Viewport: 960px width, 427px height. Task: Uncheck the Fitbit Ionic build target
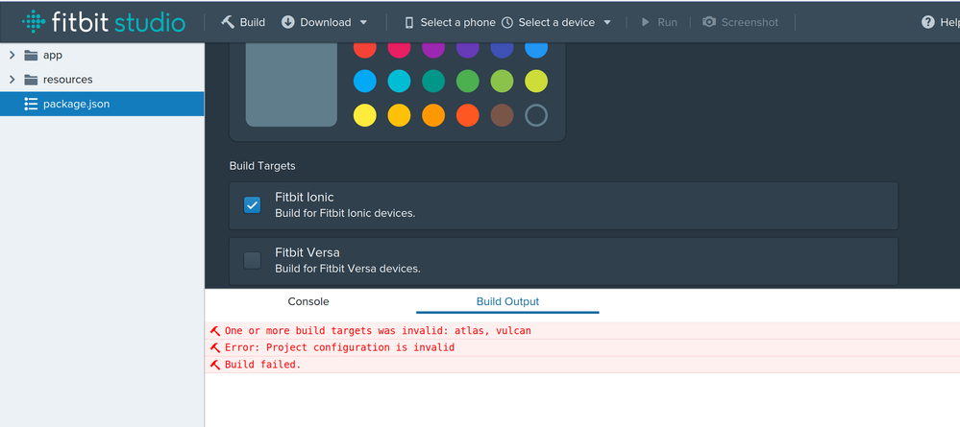pos(252,204)
